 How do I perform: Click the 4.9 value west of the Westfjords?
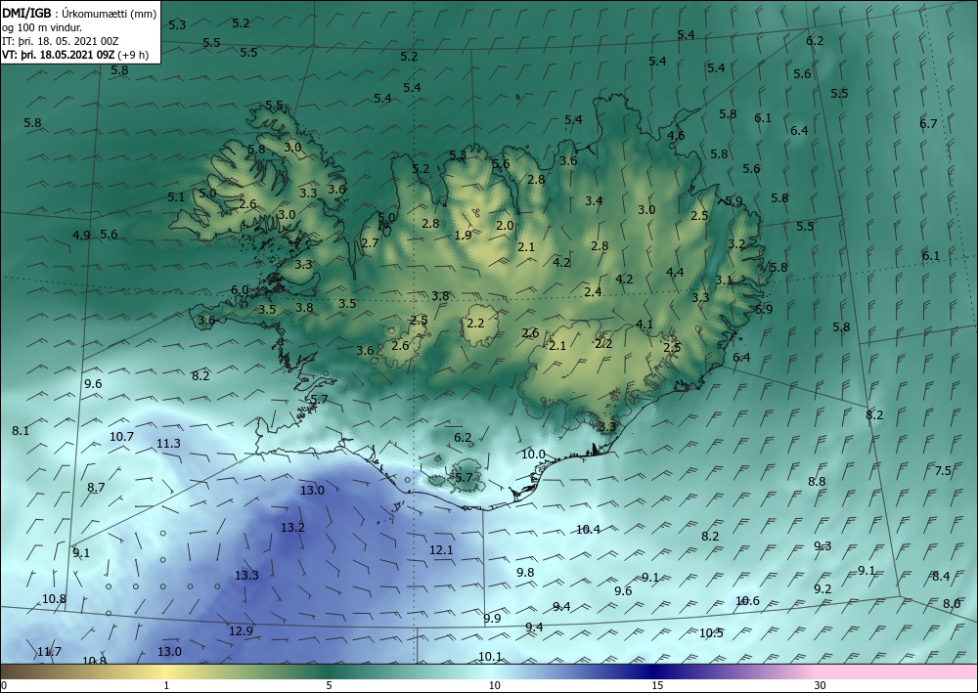click(82, 235)
